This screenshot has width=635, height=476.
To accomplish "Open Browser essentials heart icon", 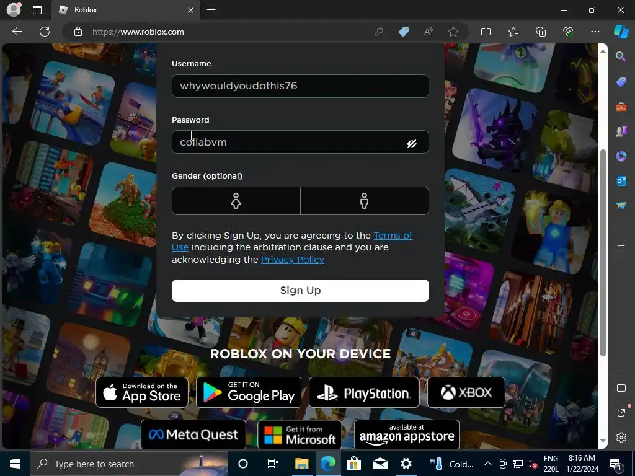I will [568, 32].
